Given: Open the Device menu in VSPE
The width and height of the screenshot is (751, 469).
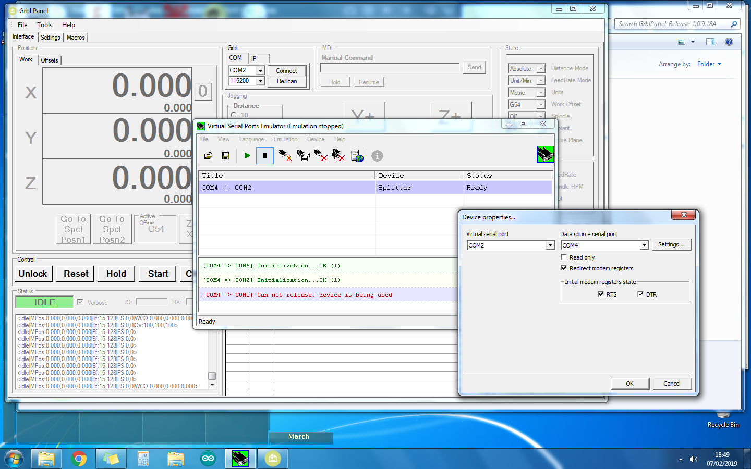Looking at the screenshot, I should 316,139.
